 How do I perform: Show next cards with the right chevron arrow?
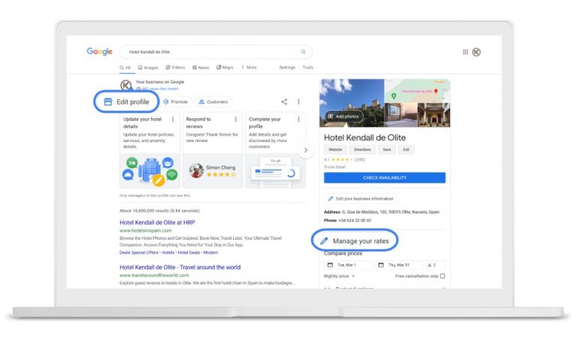click(306, 150)
